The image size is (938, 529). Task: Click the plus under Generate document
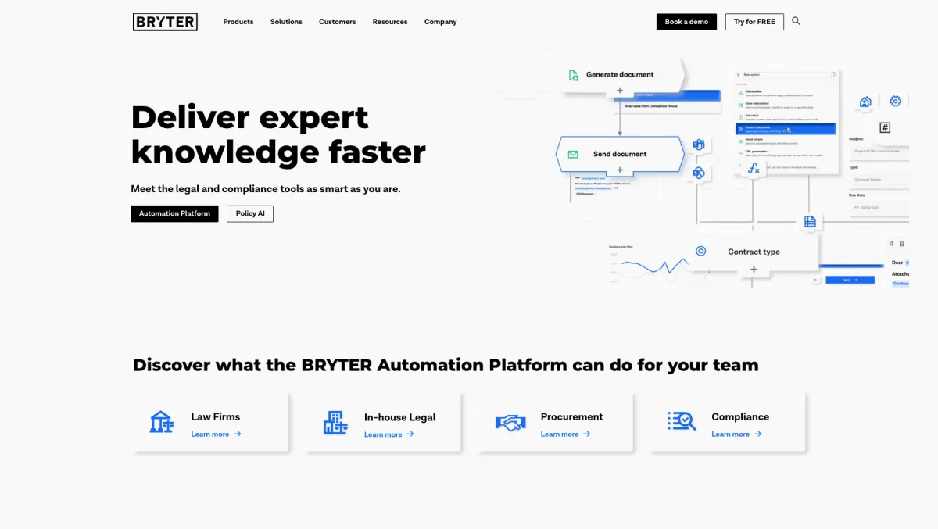(x=620, y=91)
